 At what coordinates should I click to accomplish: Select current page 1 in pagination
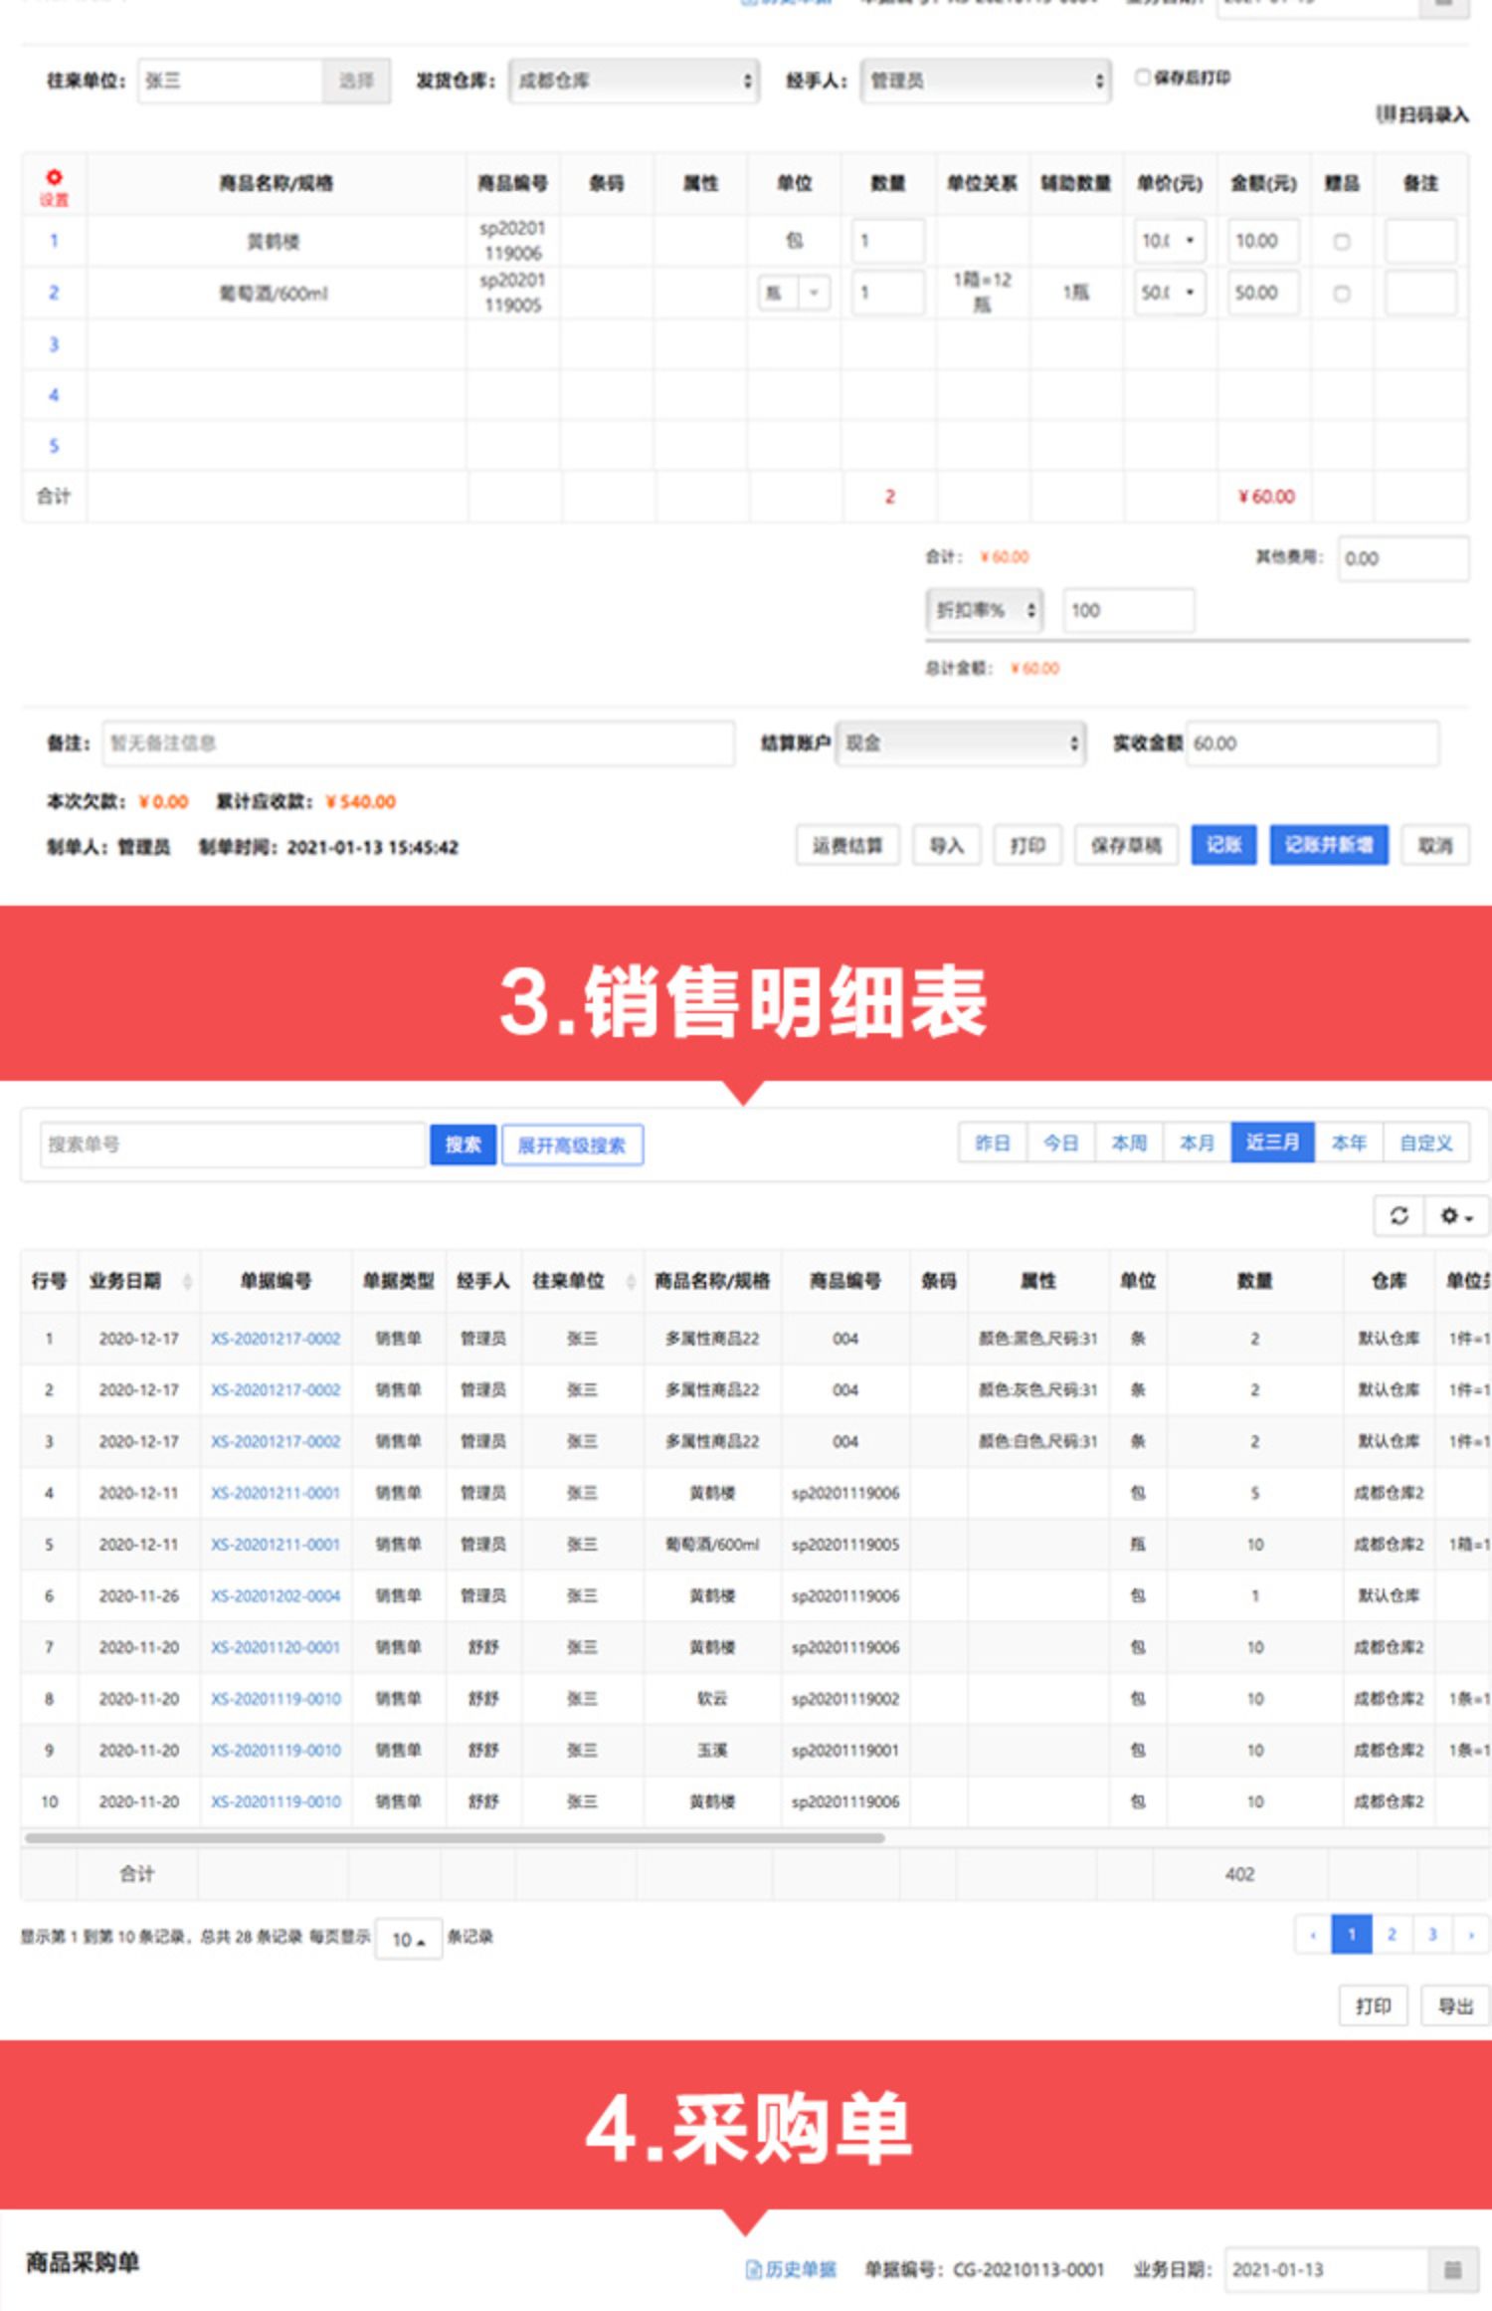point(1352,1935)
